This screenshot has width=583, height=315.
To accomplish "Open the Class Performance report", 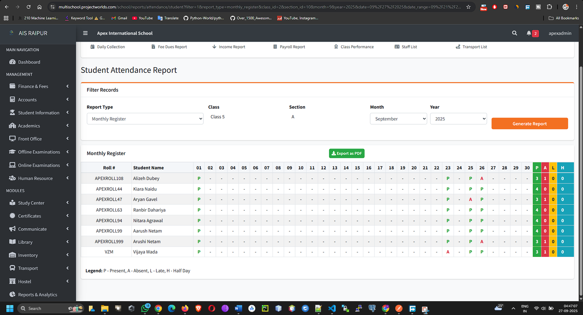I will pos(357,47).
